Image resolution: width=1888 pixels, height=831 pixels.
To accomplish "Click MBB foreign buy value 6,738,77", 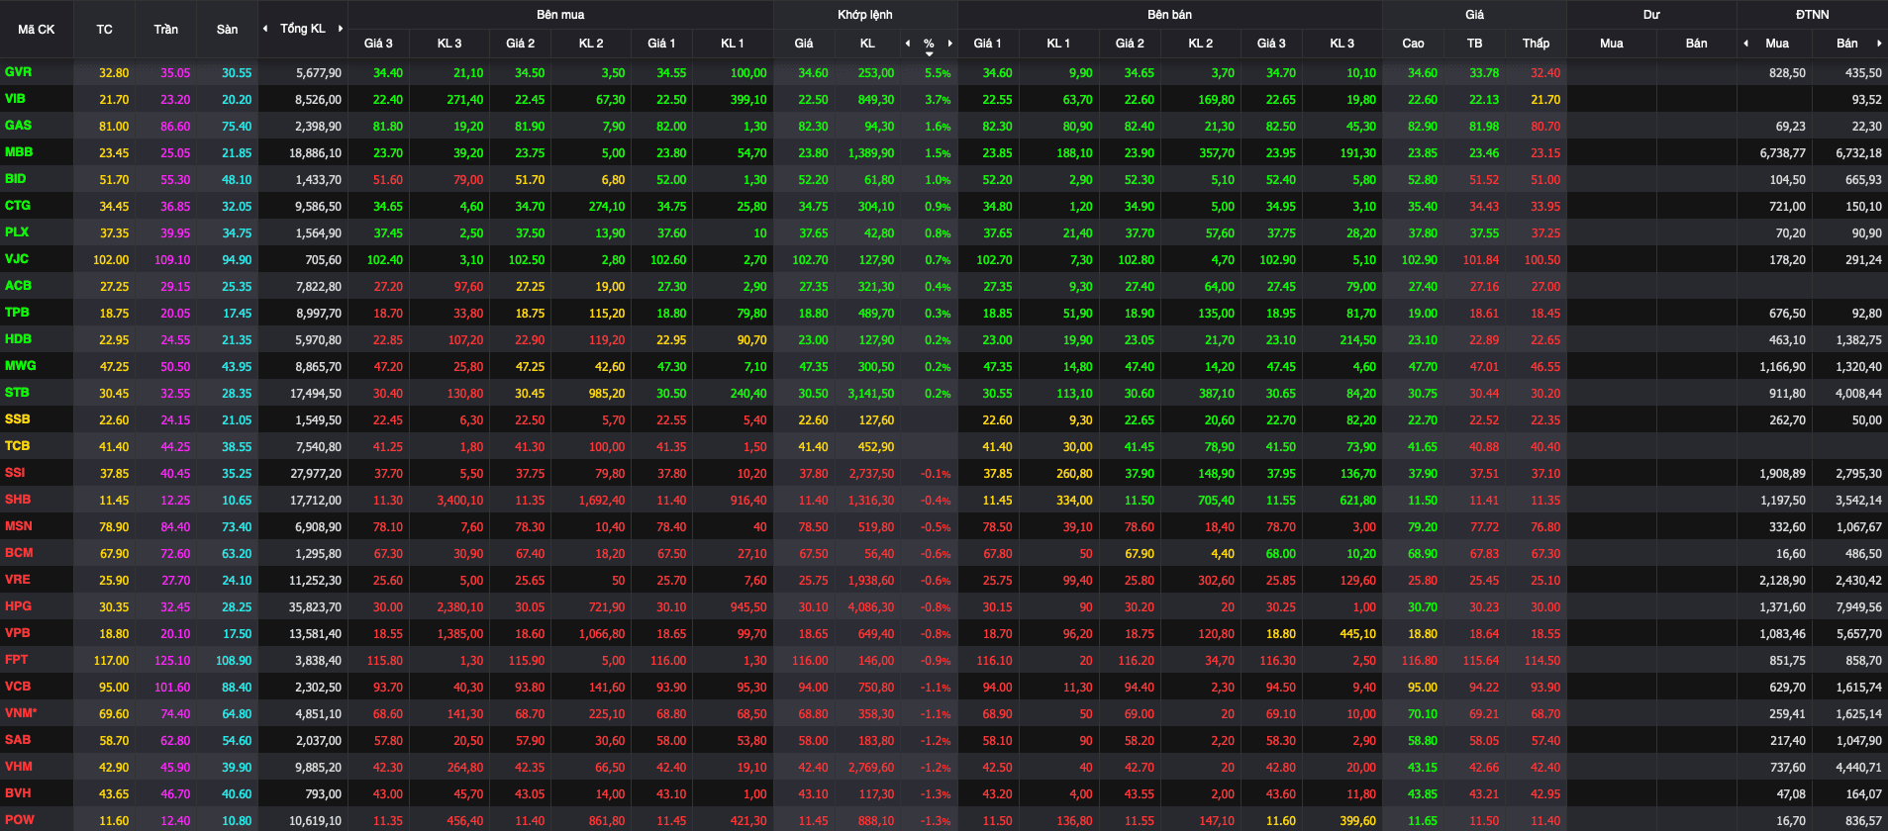I will (1782, 153).
